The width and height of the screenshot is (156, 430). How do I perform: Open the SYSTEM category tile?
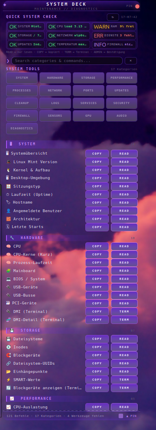click(x=22, y=78)
